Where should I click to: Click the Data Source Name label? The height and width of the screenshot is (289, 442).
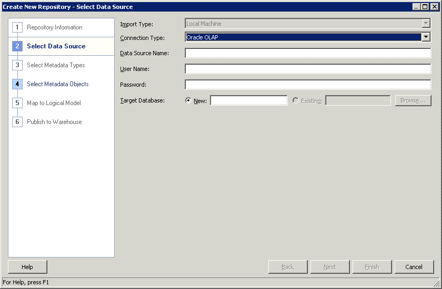coord(144,53)
